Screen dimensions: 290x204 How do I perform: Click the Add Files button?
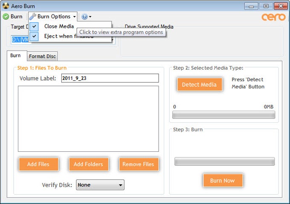[38, 164]
